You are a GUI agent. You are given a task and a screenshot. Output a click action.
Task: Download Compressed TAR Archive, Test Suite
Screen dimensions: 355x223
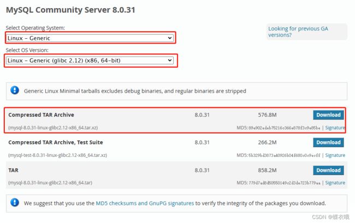pyautogui.click(x=328, y=142)
